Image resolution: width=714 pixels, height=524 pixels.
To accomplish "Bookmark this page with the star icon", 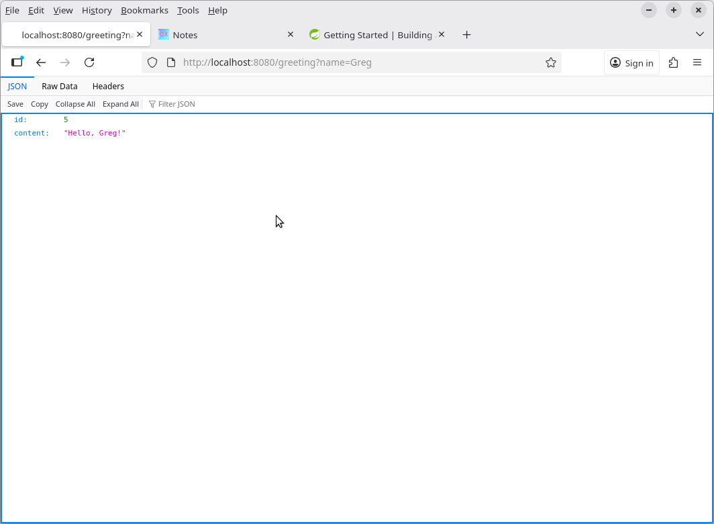I will (550, 62).
